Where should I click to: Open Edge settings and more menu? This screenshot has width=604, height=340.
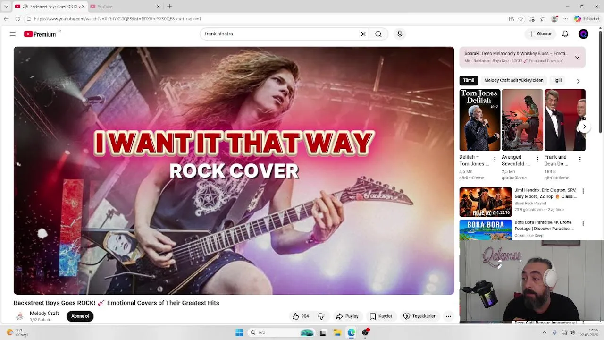click(x=565, y=19)
